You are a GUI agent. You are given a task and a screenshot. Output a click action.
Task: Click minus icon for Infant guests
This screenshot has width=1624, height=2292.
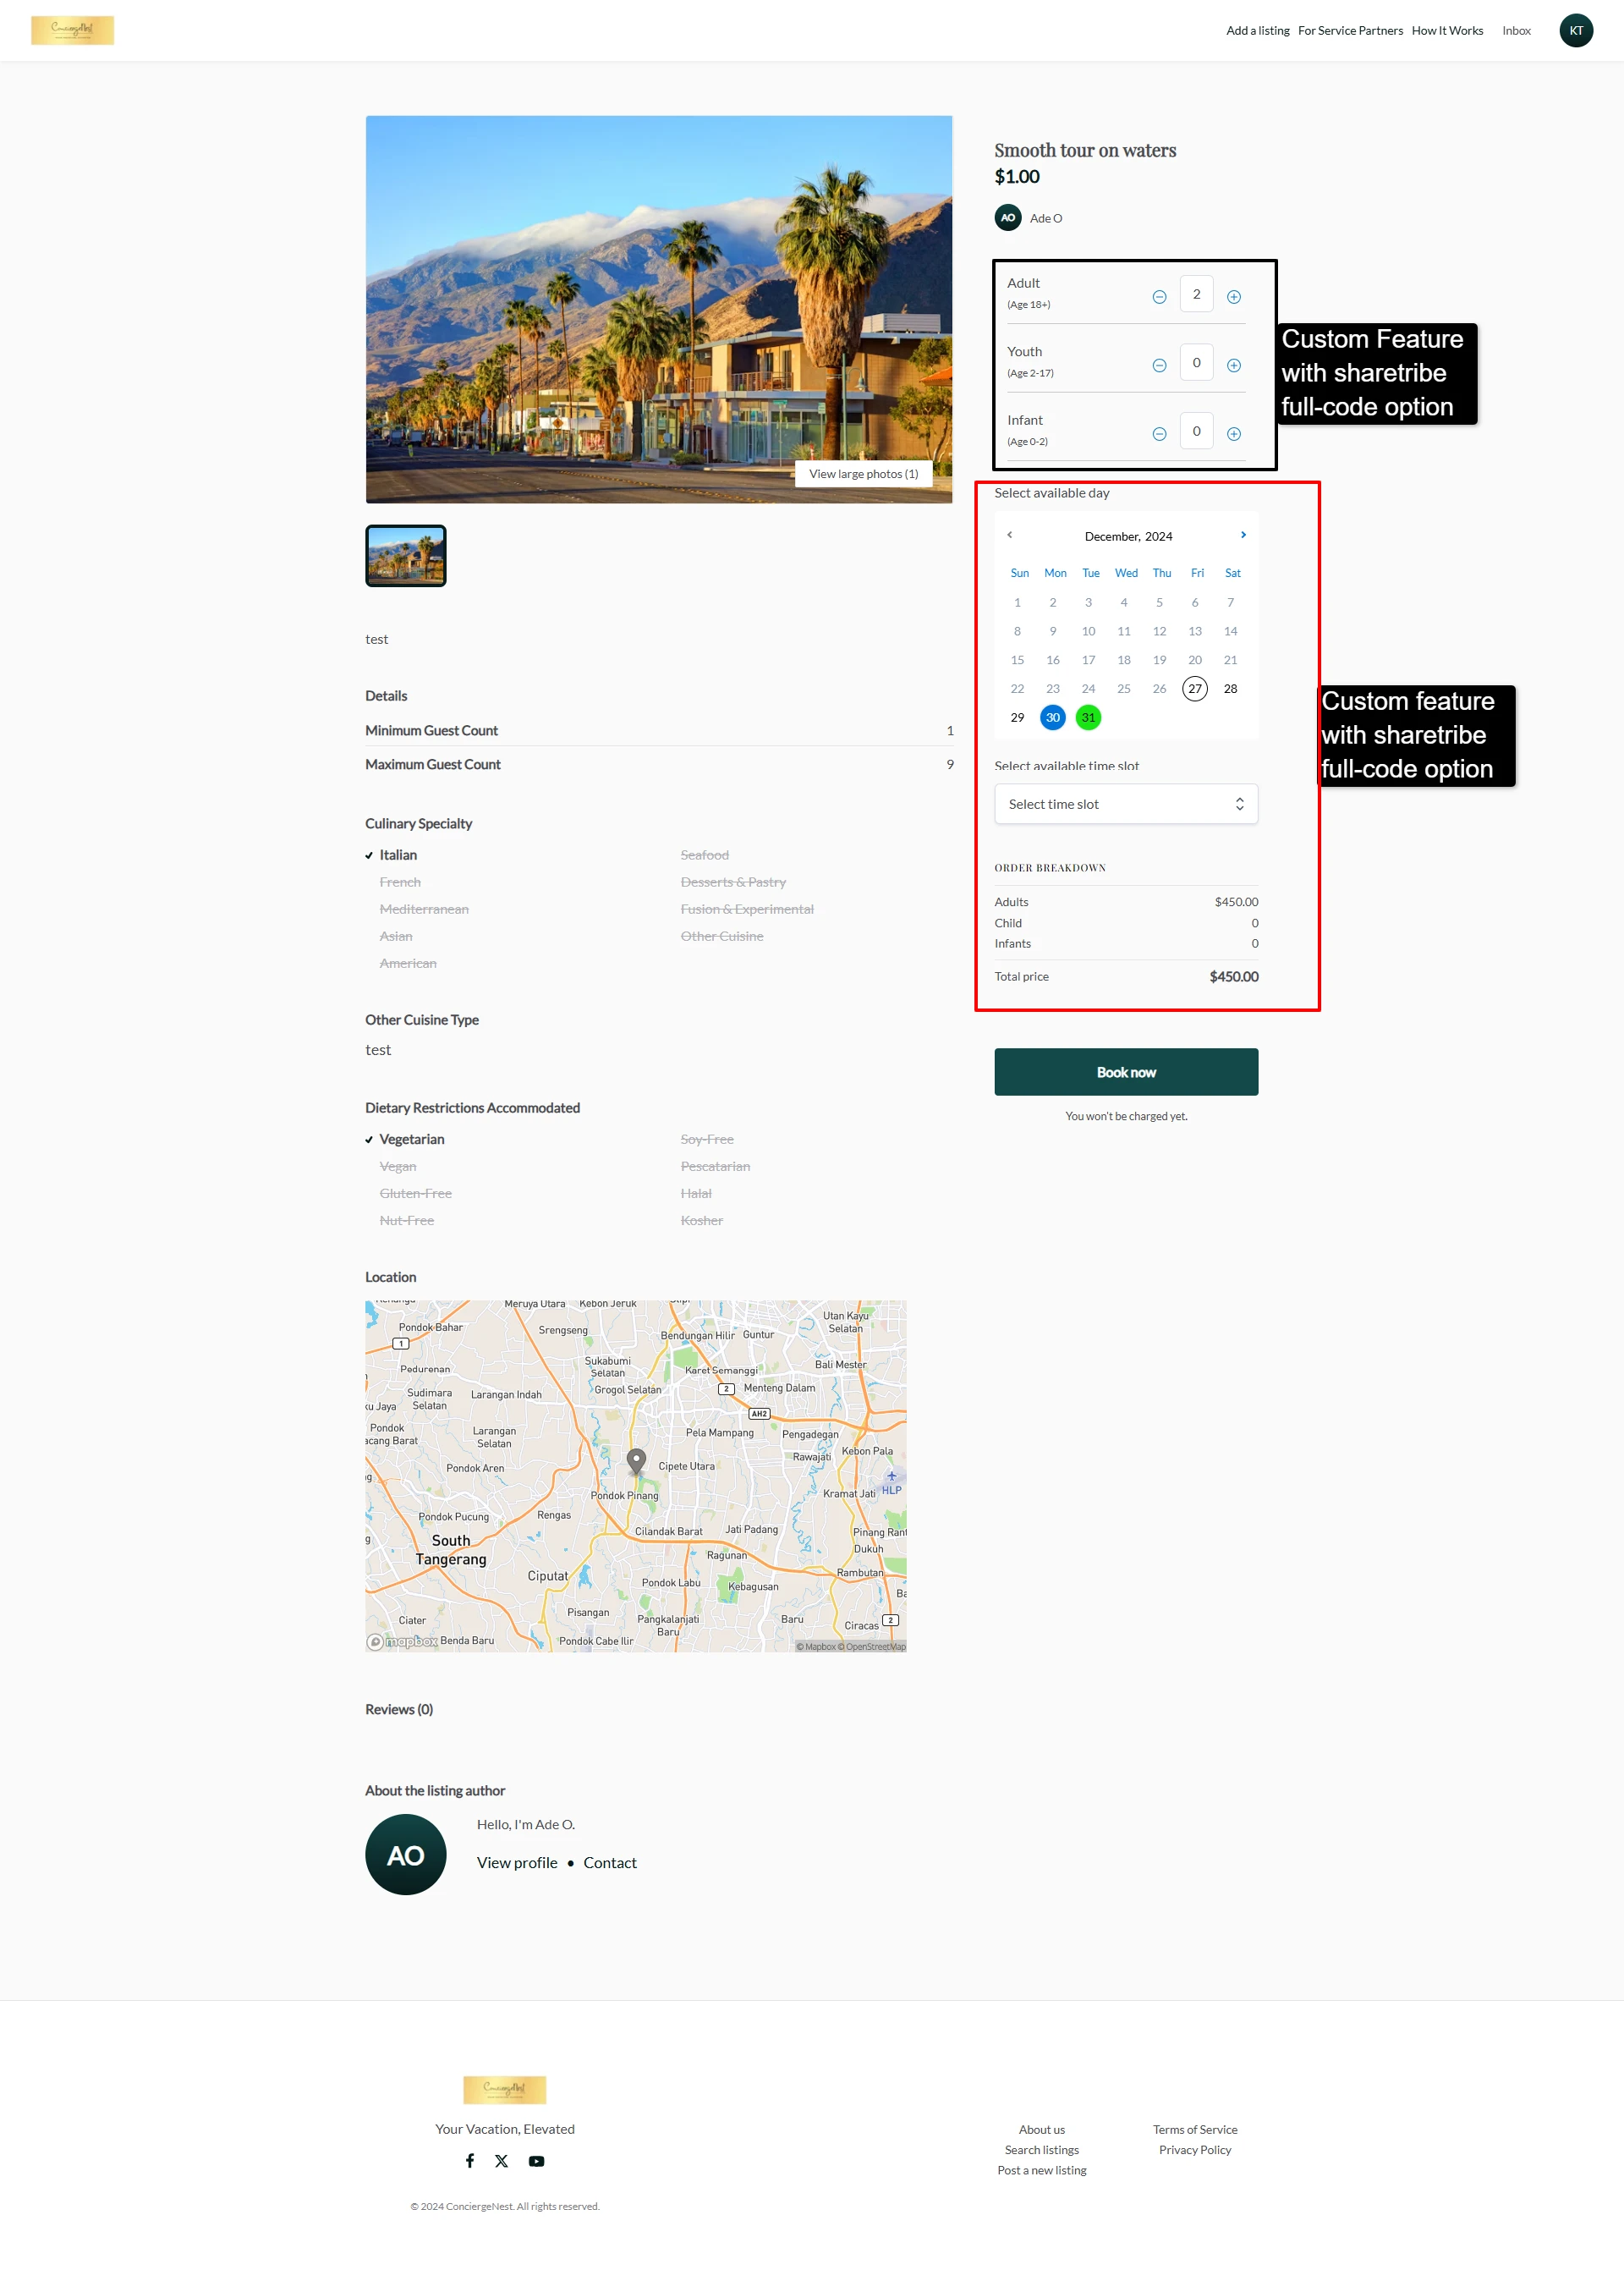pyautogui.click(x=1159, y=434)
